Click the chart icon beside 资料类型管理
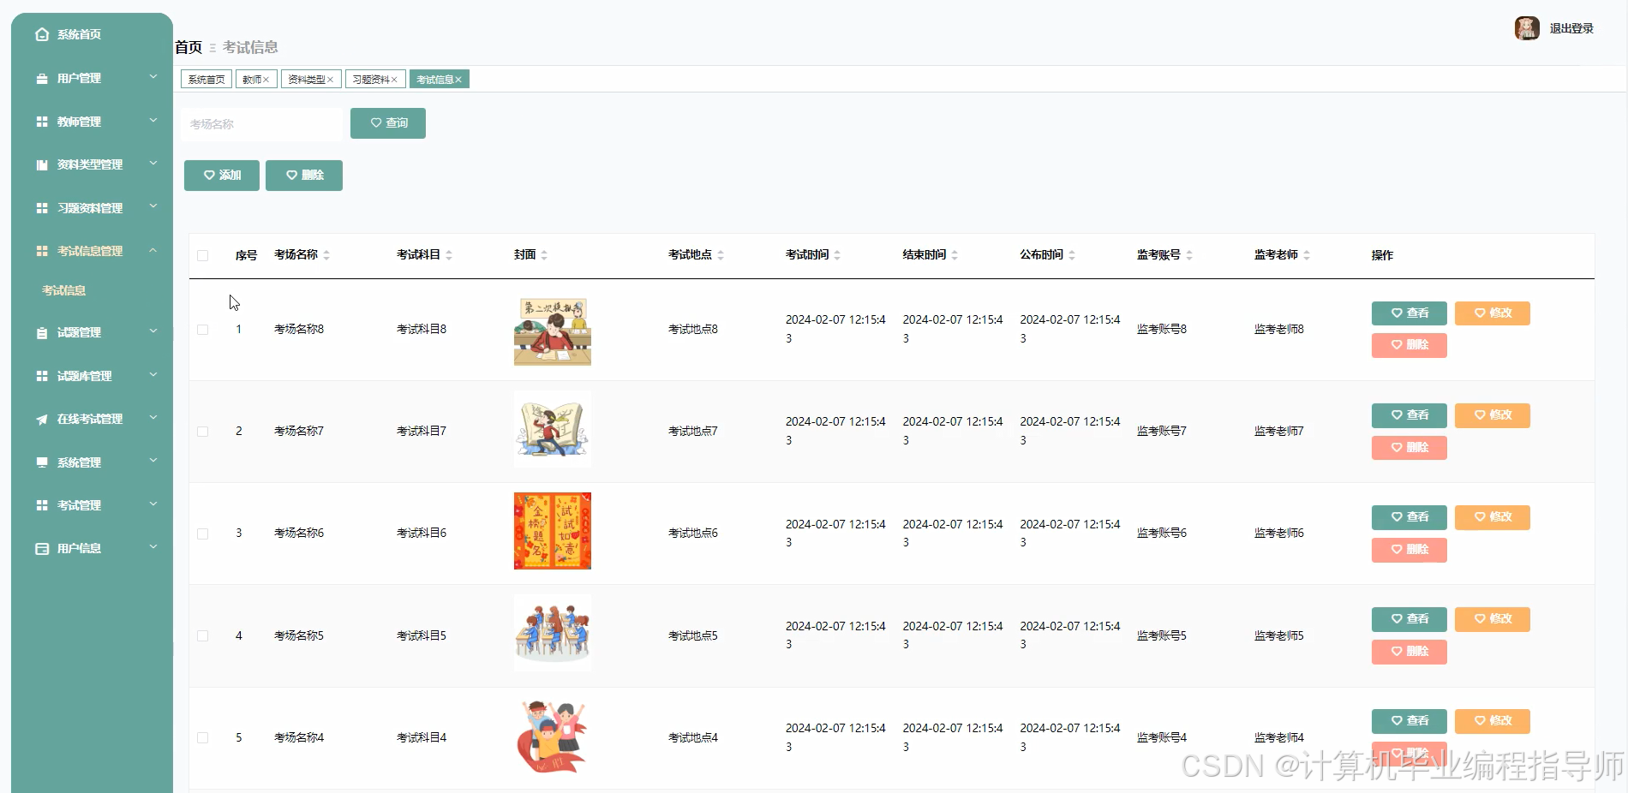The image size is (1628, 793). tap(40, 164)
